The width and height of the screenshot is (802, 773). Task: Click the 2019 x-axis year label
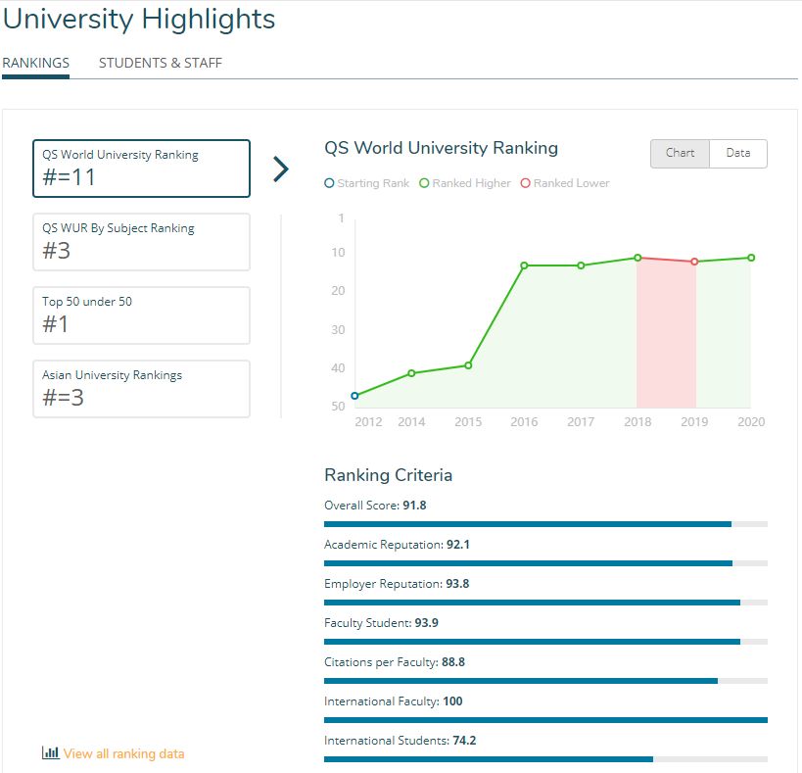point(694,422)
